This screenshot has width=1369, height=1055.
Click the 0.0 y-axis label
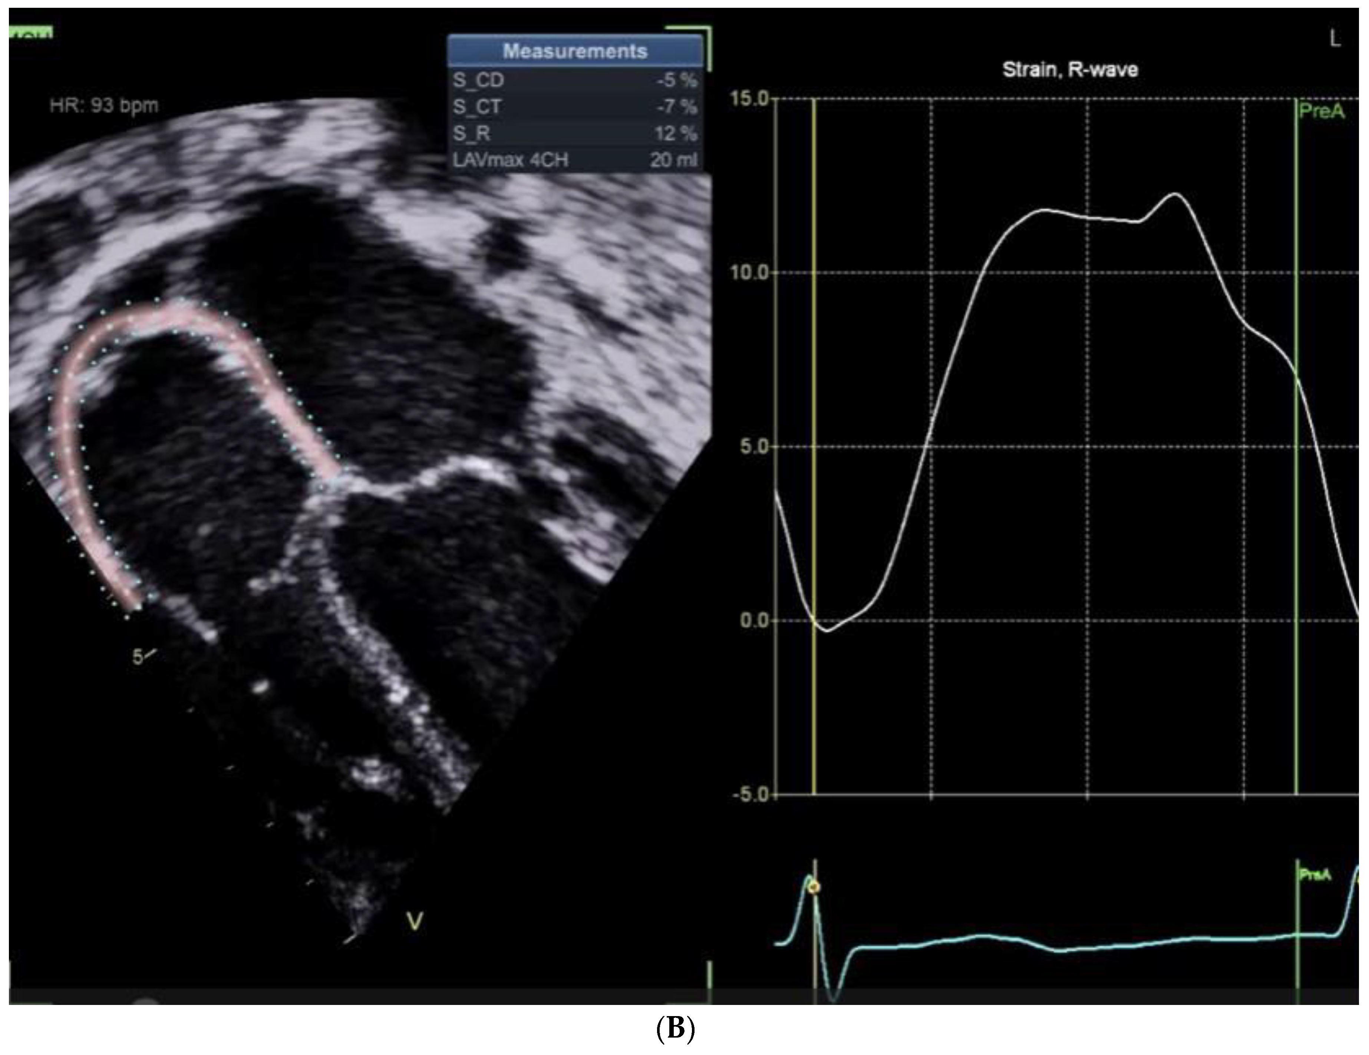[755, 620]
